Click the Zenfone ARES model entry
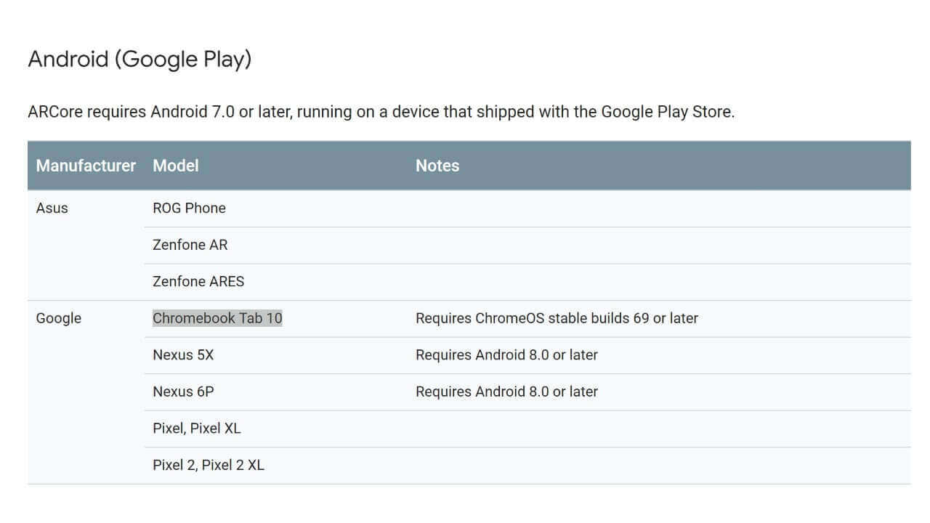The image size is (930, 523). click(198, 282)
